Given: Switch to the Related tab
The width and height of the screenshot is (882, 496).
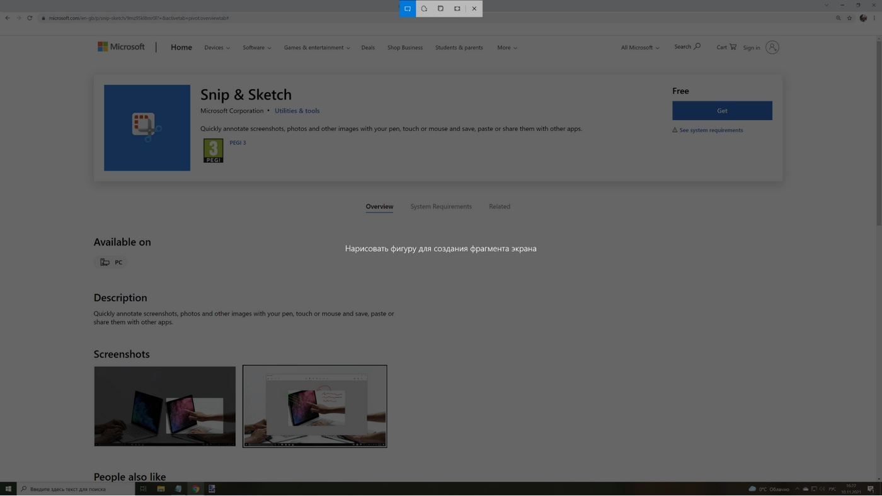Looking at the screenshot, I should (x=500, y=206).
